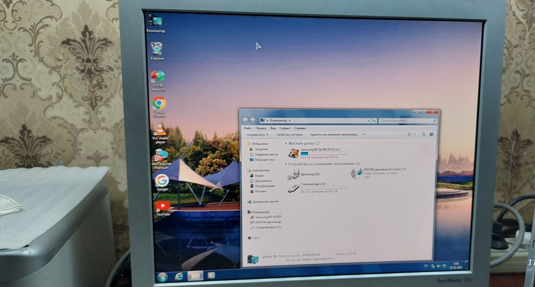Screen dimensions: 535x287
Task: Collapse Устройства со съемными носителями group
Action: pos(286,164)
